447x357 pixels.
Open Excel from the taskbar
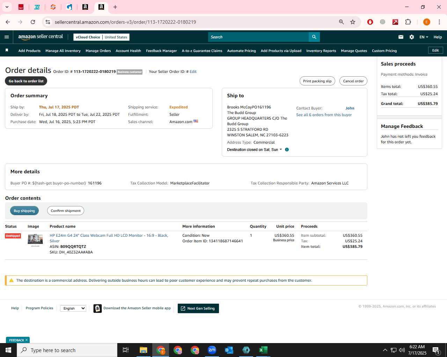click(x=263, y=350)
